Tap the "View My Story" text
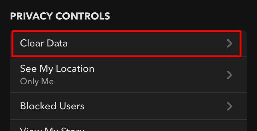The width and height of the screenshot is (257, 131). pyautogui.click(x=52, y=129)
